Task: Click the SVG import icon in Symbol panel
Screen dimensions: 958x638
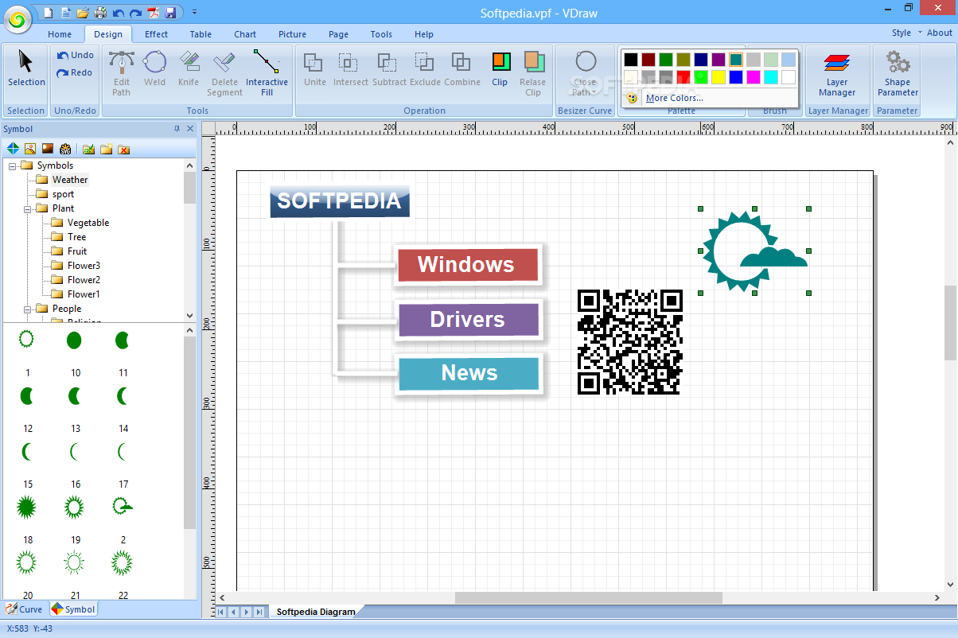Action: click(x=65, y=149)
